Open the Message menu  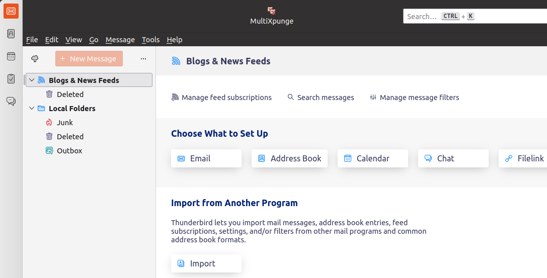pyautogui.click(x=120, y=40)
